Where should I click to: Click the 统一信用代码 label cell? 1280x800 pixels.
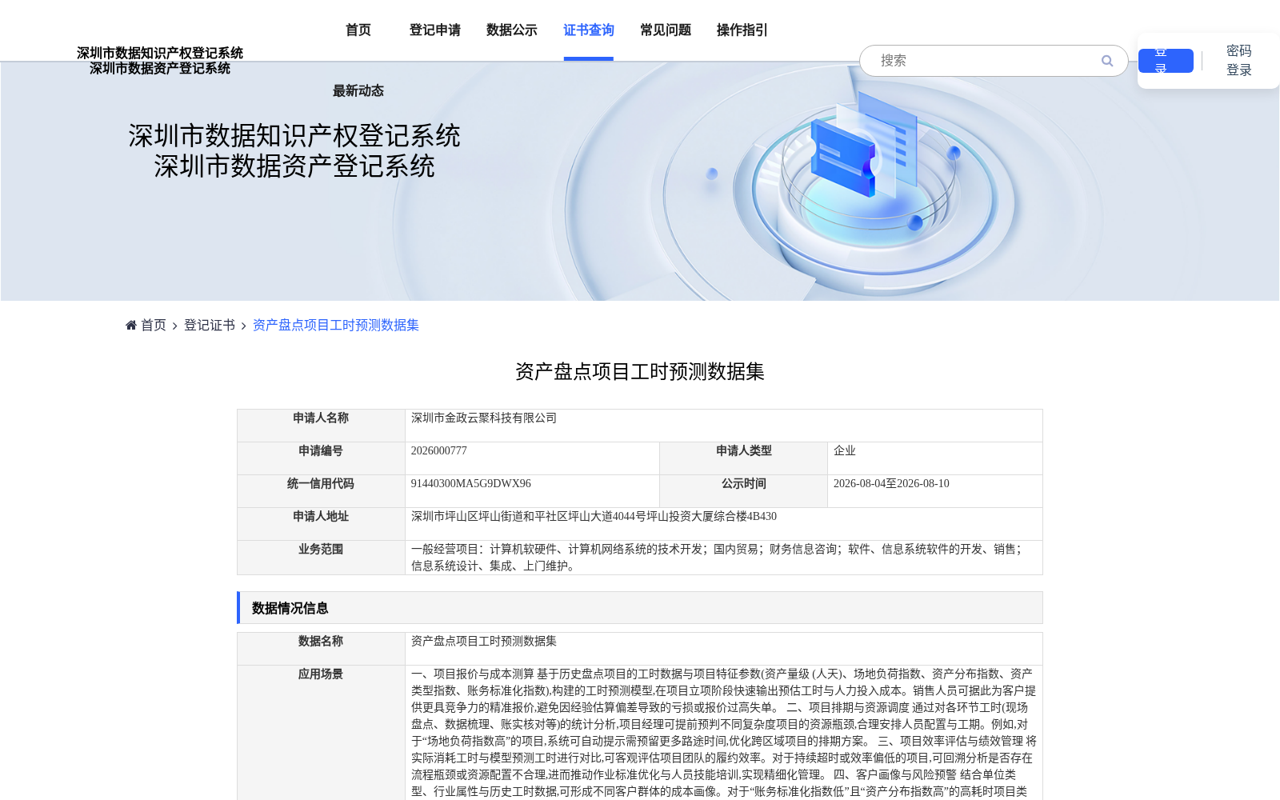click(x=321, y=491)
